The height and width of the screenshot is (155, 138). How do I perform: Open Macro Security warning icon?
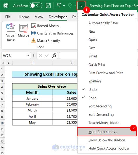[33, 40]
